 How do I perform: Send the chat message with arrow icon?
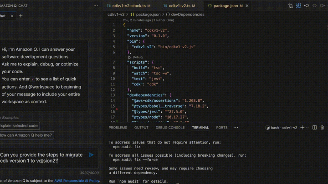click(x=91, y=155)
